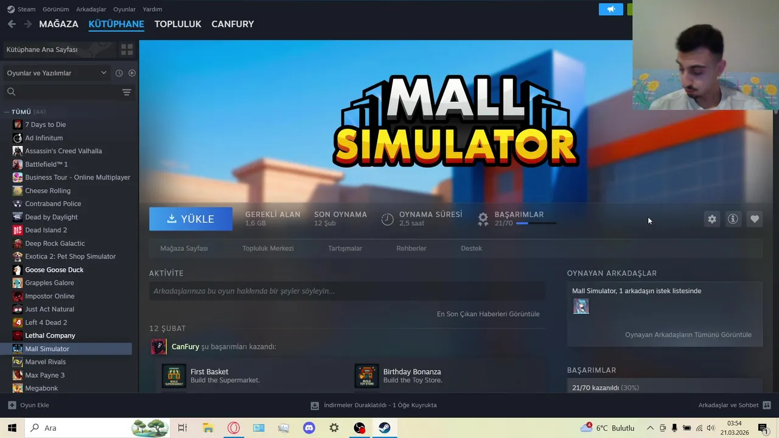Open the Oyunlar ve Yazılımlar dropdown
This screenshot has height=438, width=779.
click(57, 73)
